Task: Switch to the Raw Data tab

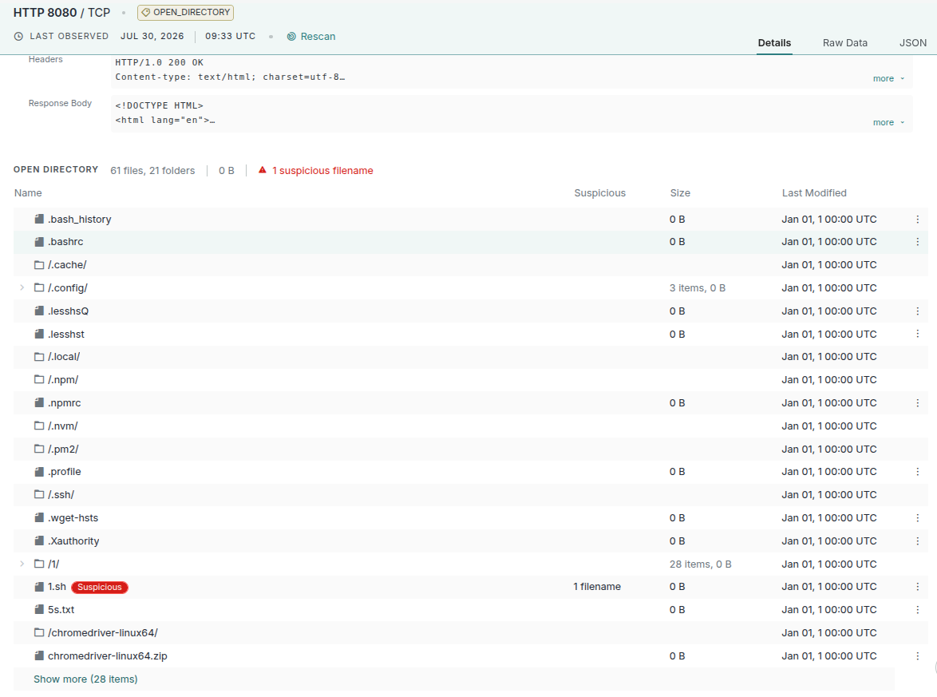Action: coord(844,43)
